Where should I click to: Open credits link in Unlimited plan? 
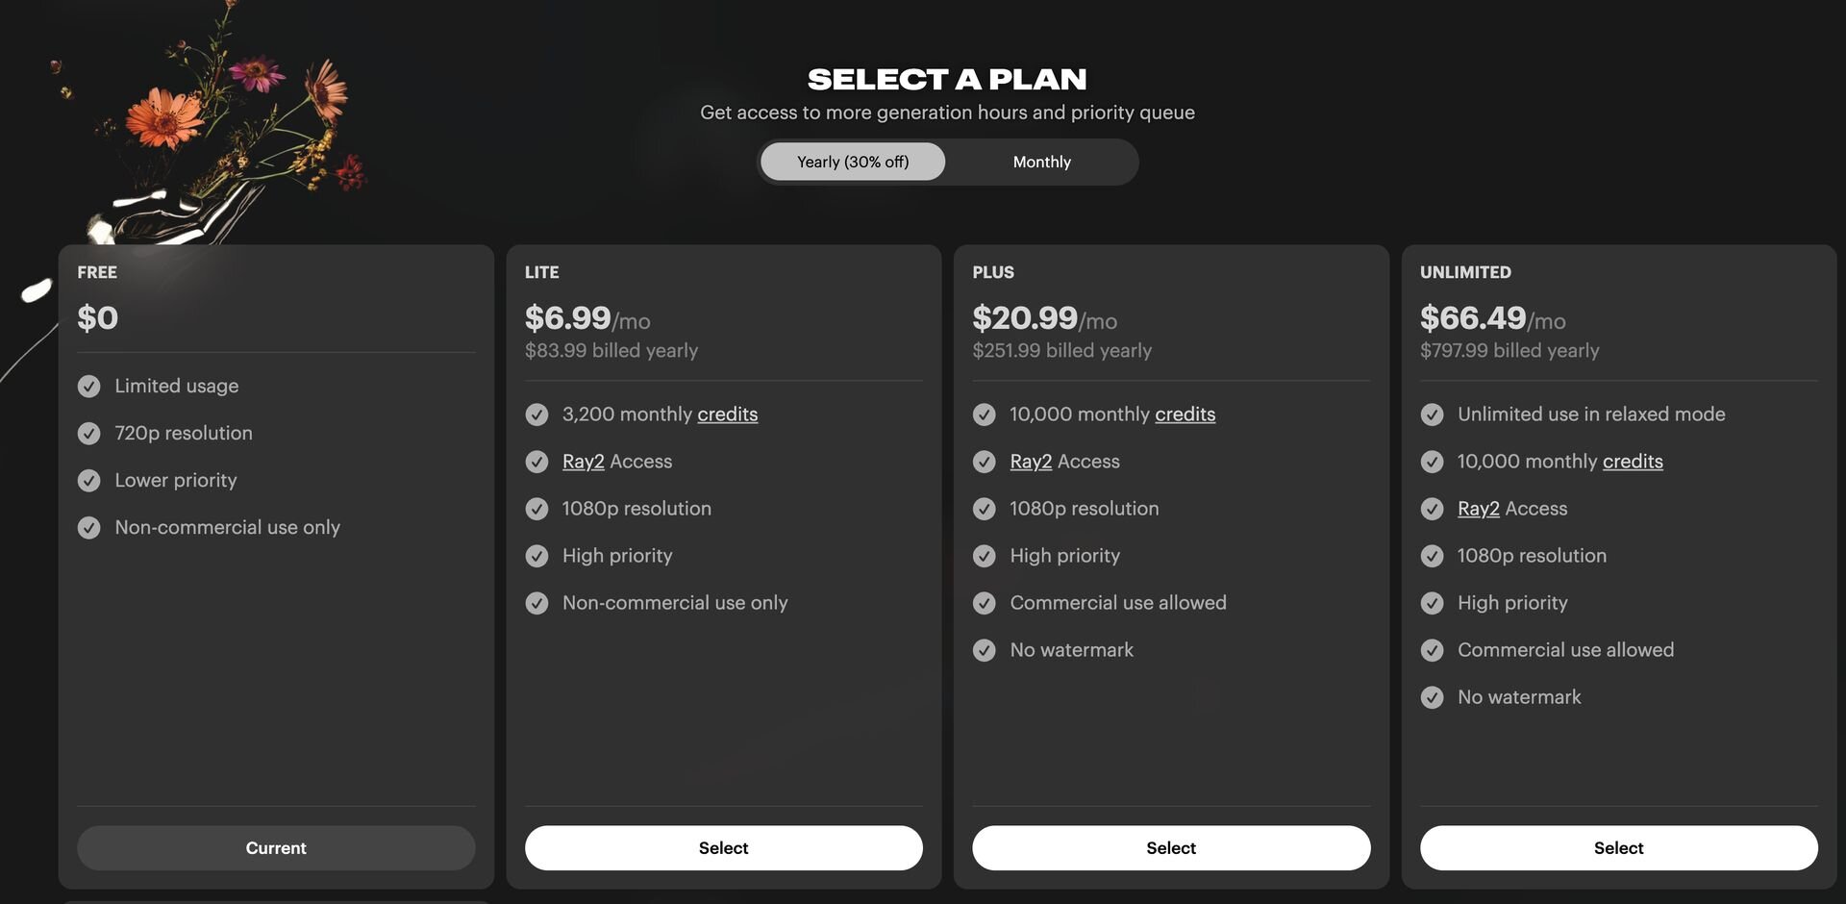tap(1633, 462)
